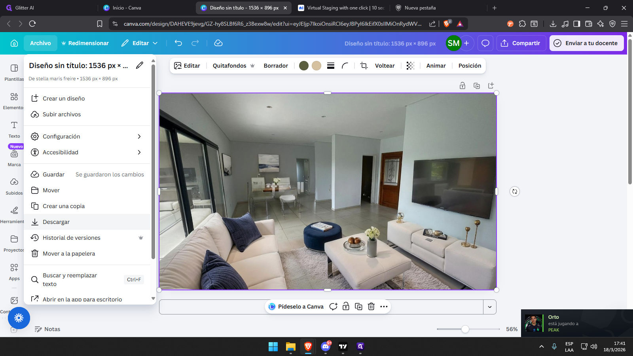Click the undo arrow in top bar

[178, 43]
